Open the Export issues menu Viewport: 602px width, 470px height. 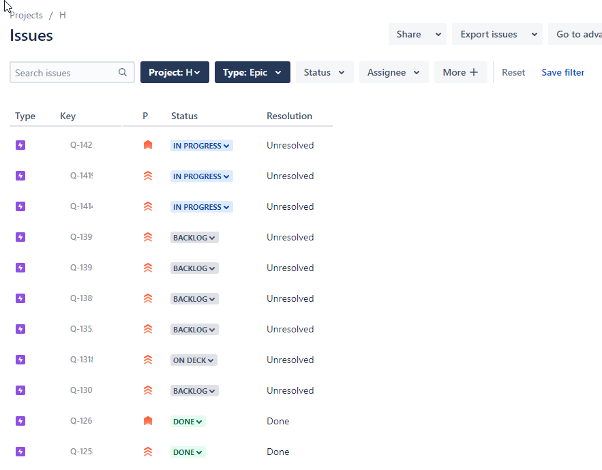click(497, 34)
